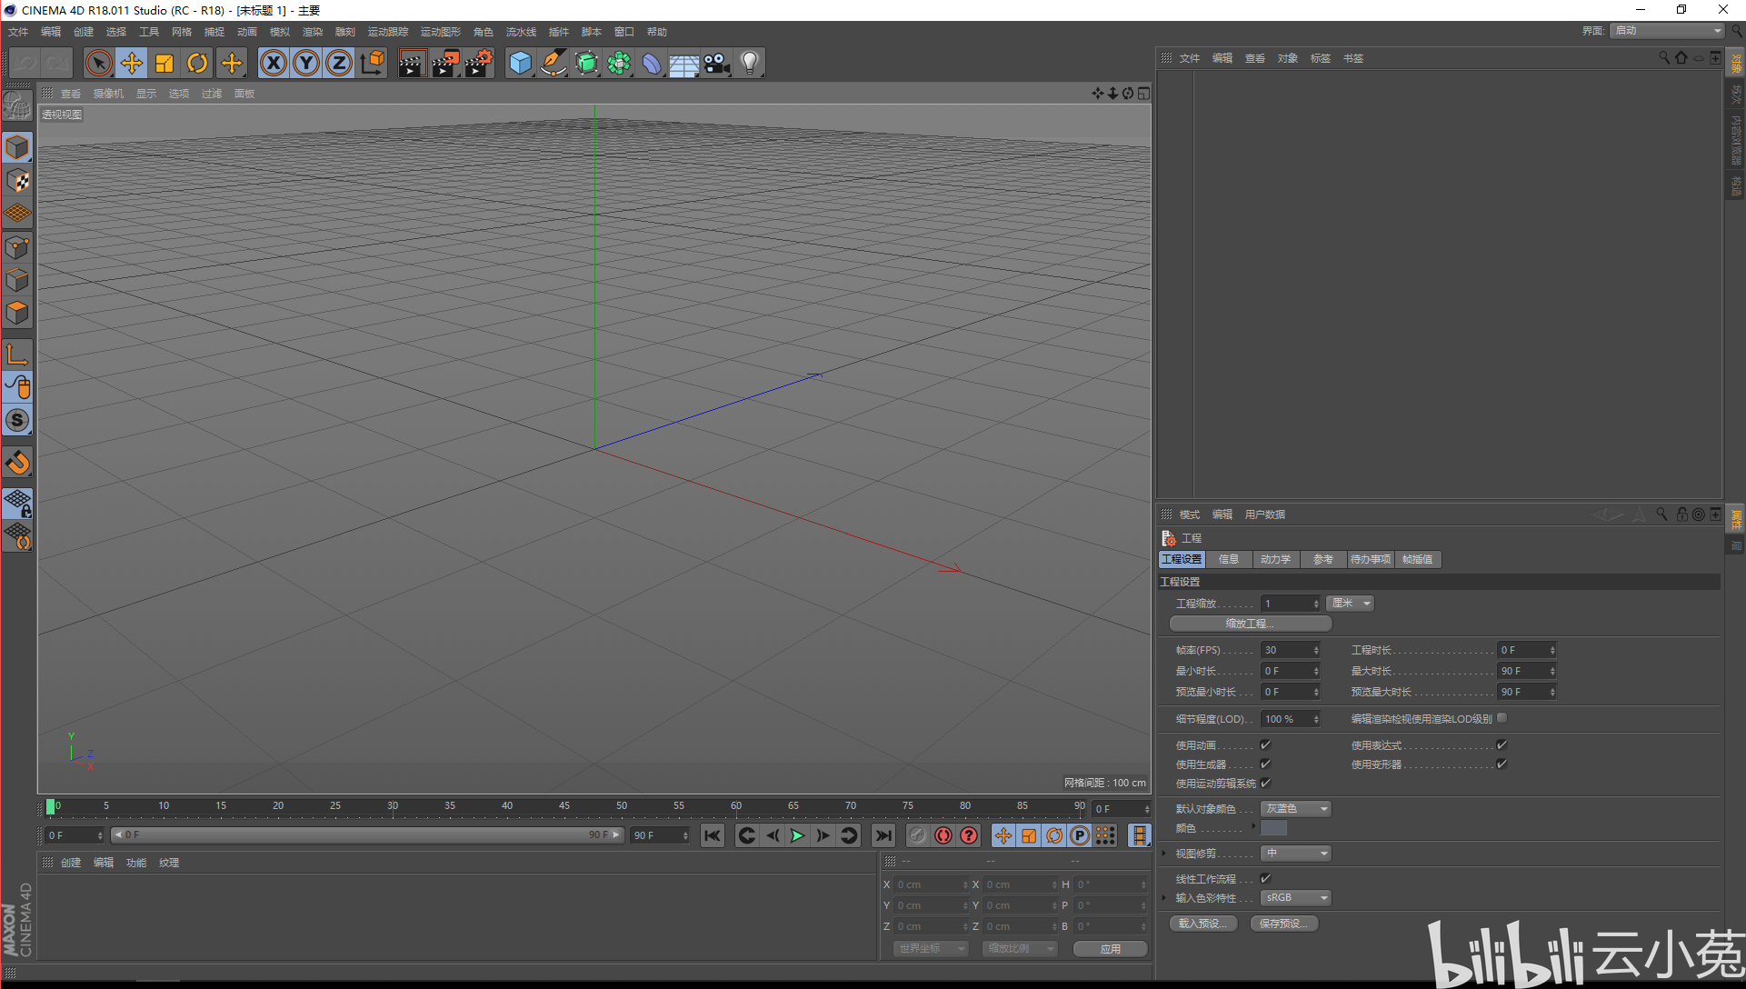Screen dimensions: 1746x989
Task: Open the 厘米 unit dropdown
Action: coord(1350,604)
